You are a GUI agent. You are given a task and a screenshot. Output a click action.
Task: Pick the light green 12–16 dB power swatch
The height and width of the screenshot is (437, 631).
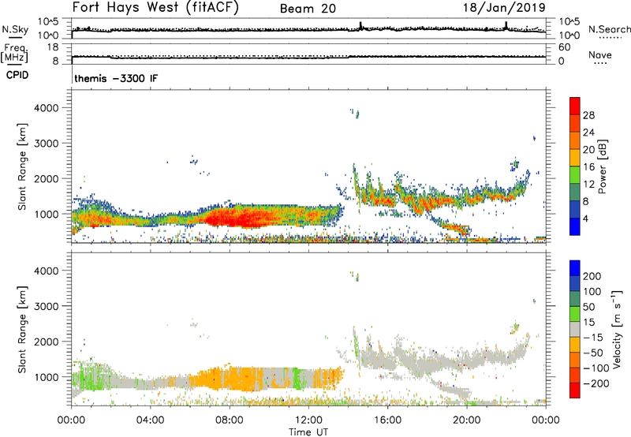pyautogui.click(x=575, y=175)
